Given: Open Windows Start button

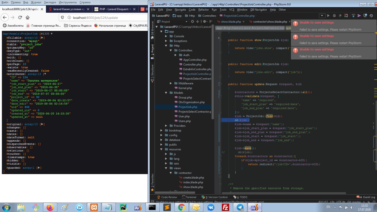Looking at the screenshot, I should [6, 208].
